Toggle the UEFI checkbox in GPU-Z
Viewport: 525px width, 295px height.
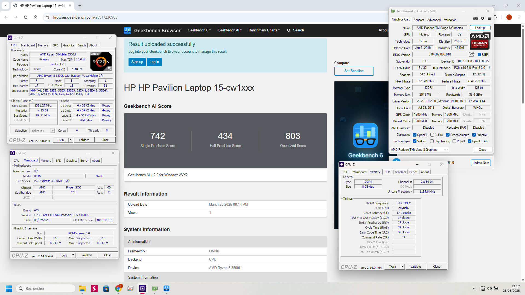[x=479, y=55]
